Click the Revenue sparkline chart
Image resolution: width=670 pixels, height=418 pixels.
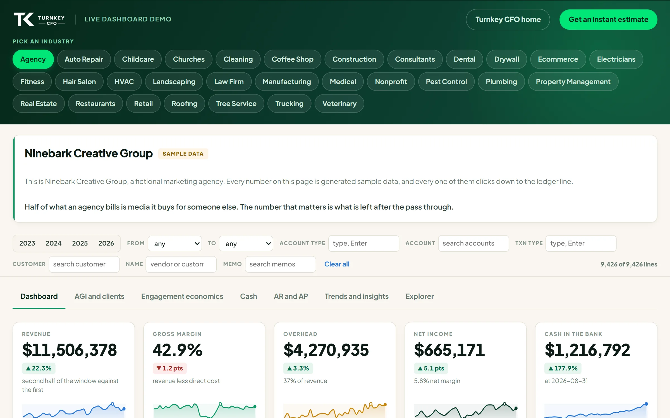click(x=74, y=410)
